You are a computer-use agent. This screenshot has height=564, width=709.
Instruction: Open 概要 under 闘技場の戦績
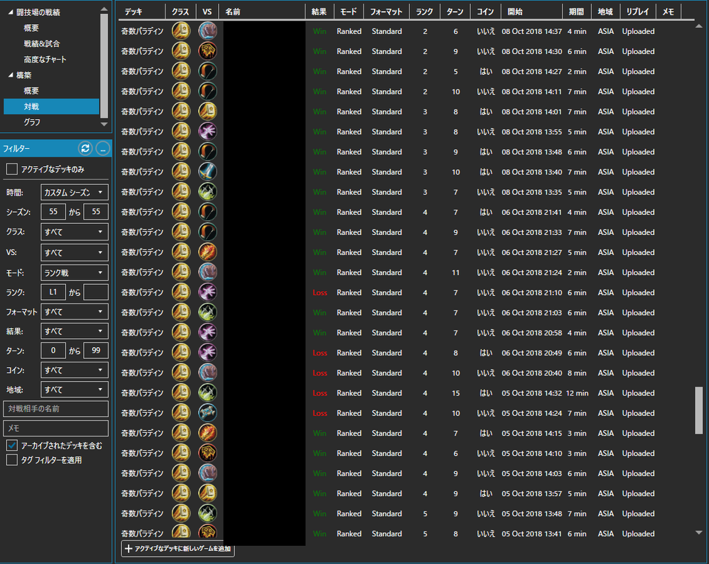[31, 28]
